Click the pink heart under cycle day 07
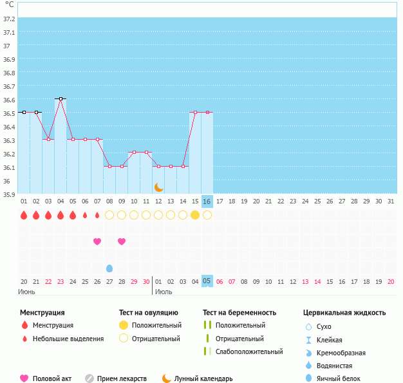This screenshot has width=403, height=383. 97,241
